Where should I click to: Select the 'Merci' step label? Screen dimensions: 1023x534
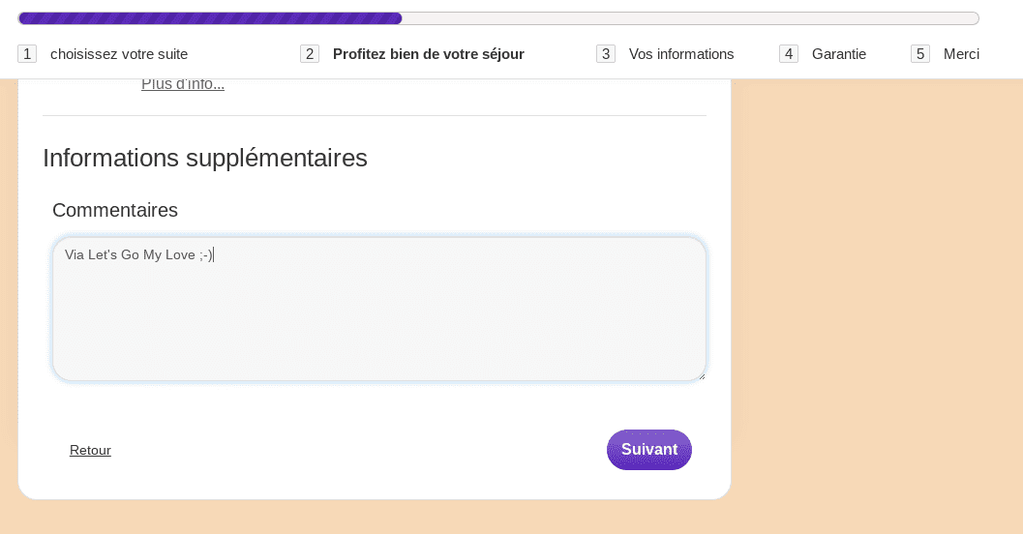click(961, 54)
